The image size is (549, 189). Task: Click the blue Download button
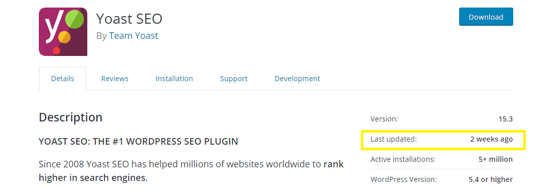[x=486, y=17]
